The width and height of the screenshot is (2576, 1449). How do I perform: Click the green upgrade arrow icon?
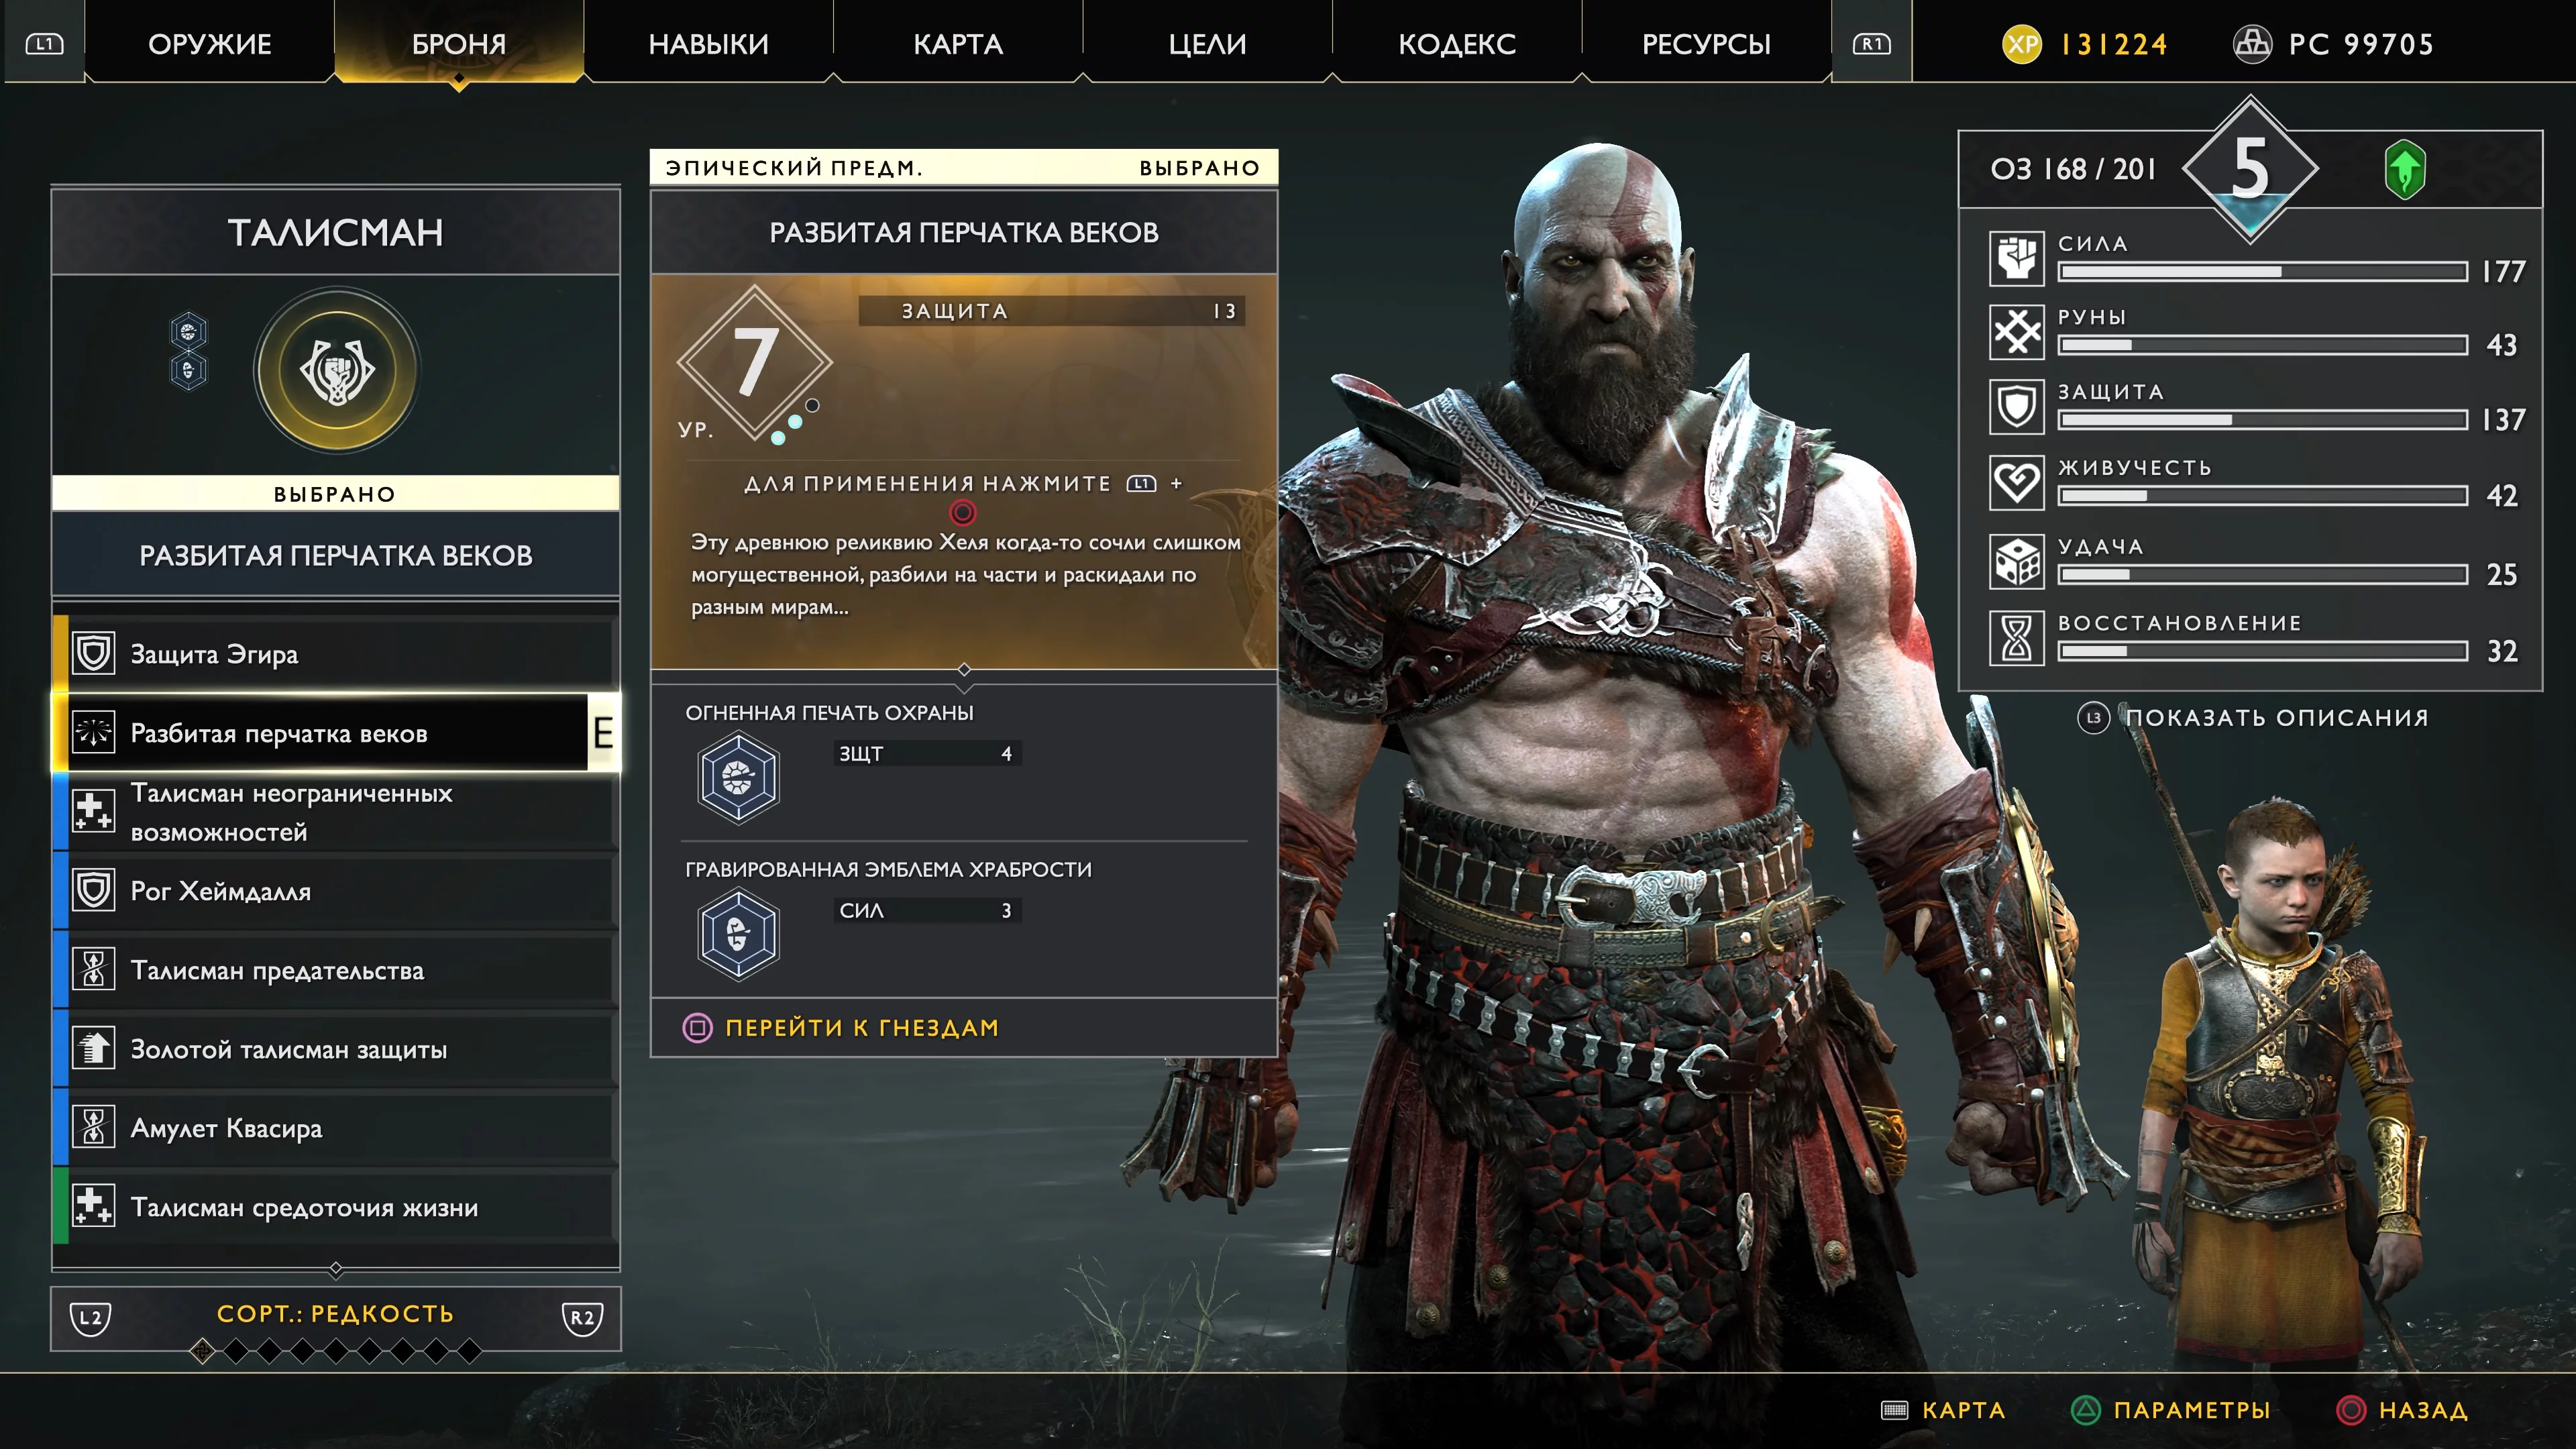2404,169
